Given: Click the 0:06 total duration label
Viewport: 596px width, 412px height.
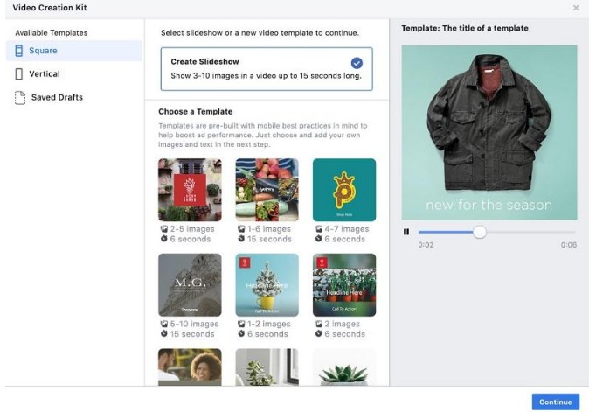Looking at the screenshot, I should click(569, 245).
